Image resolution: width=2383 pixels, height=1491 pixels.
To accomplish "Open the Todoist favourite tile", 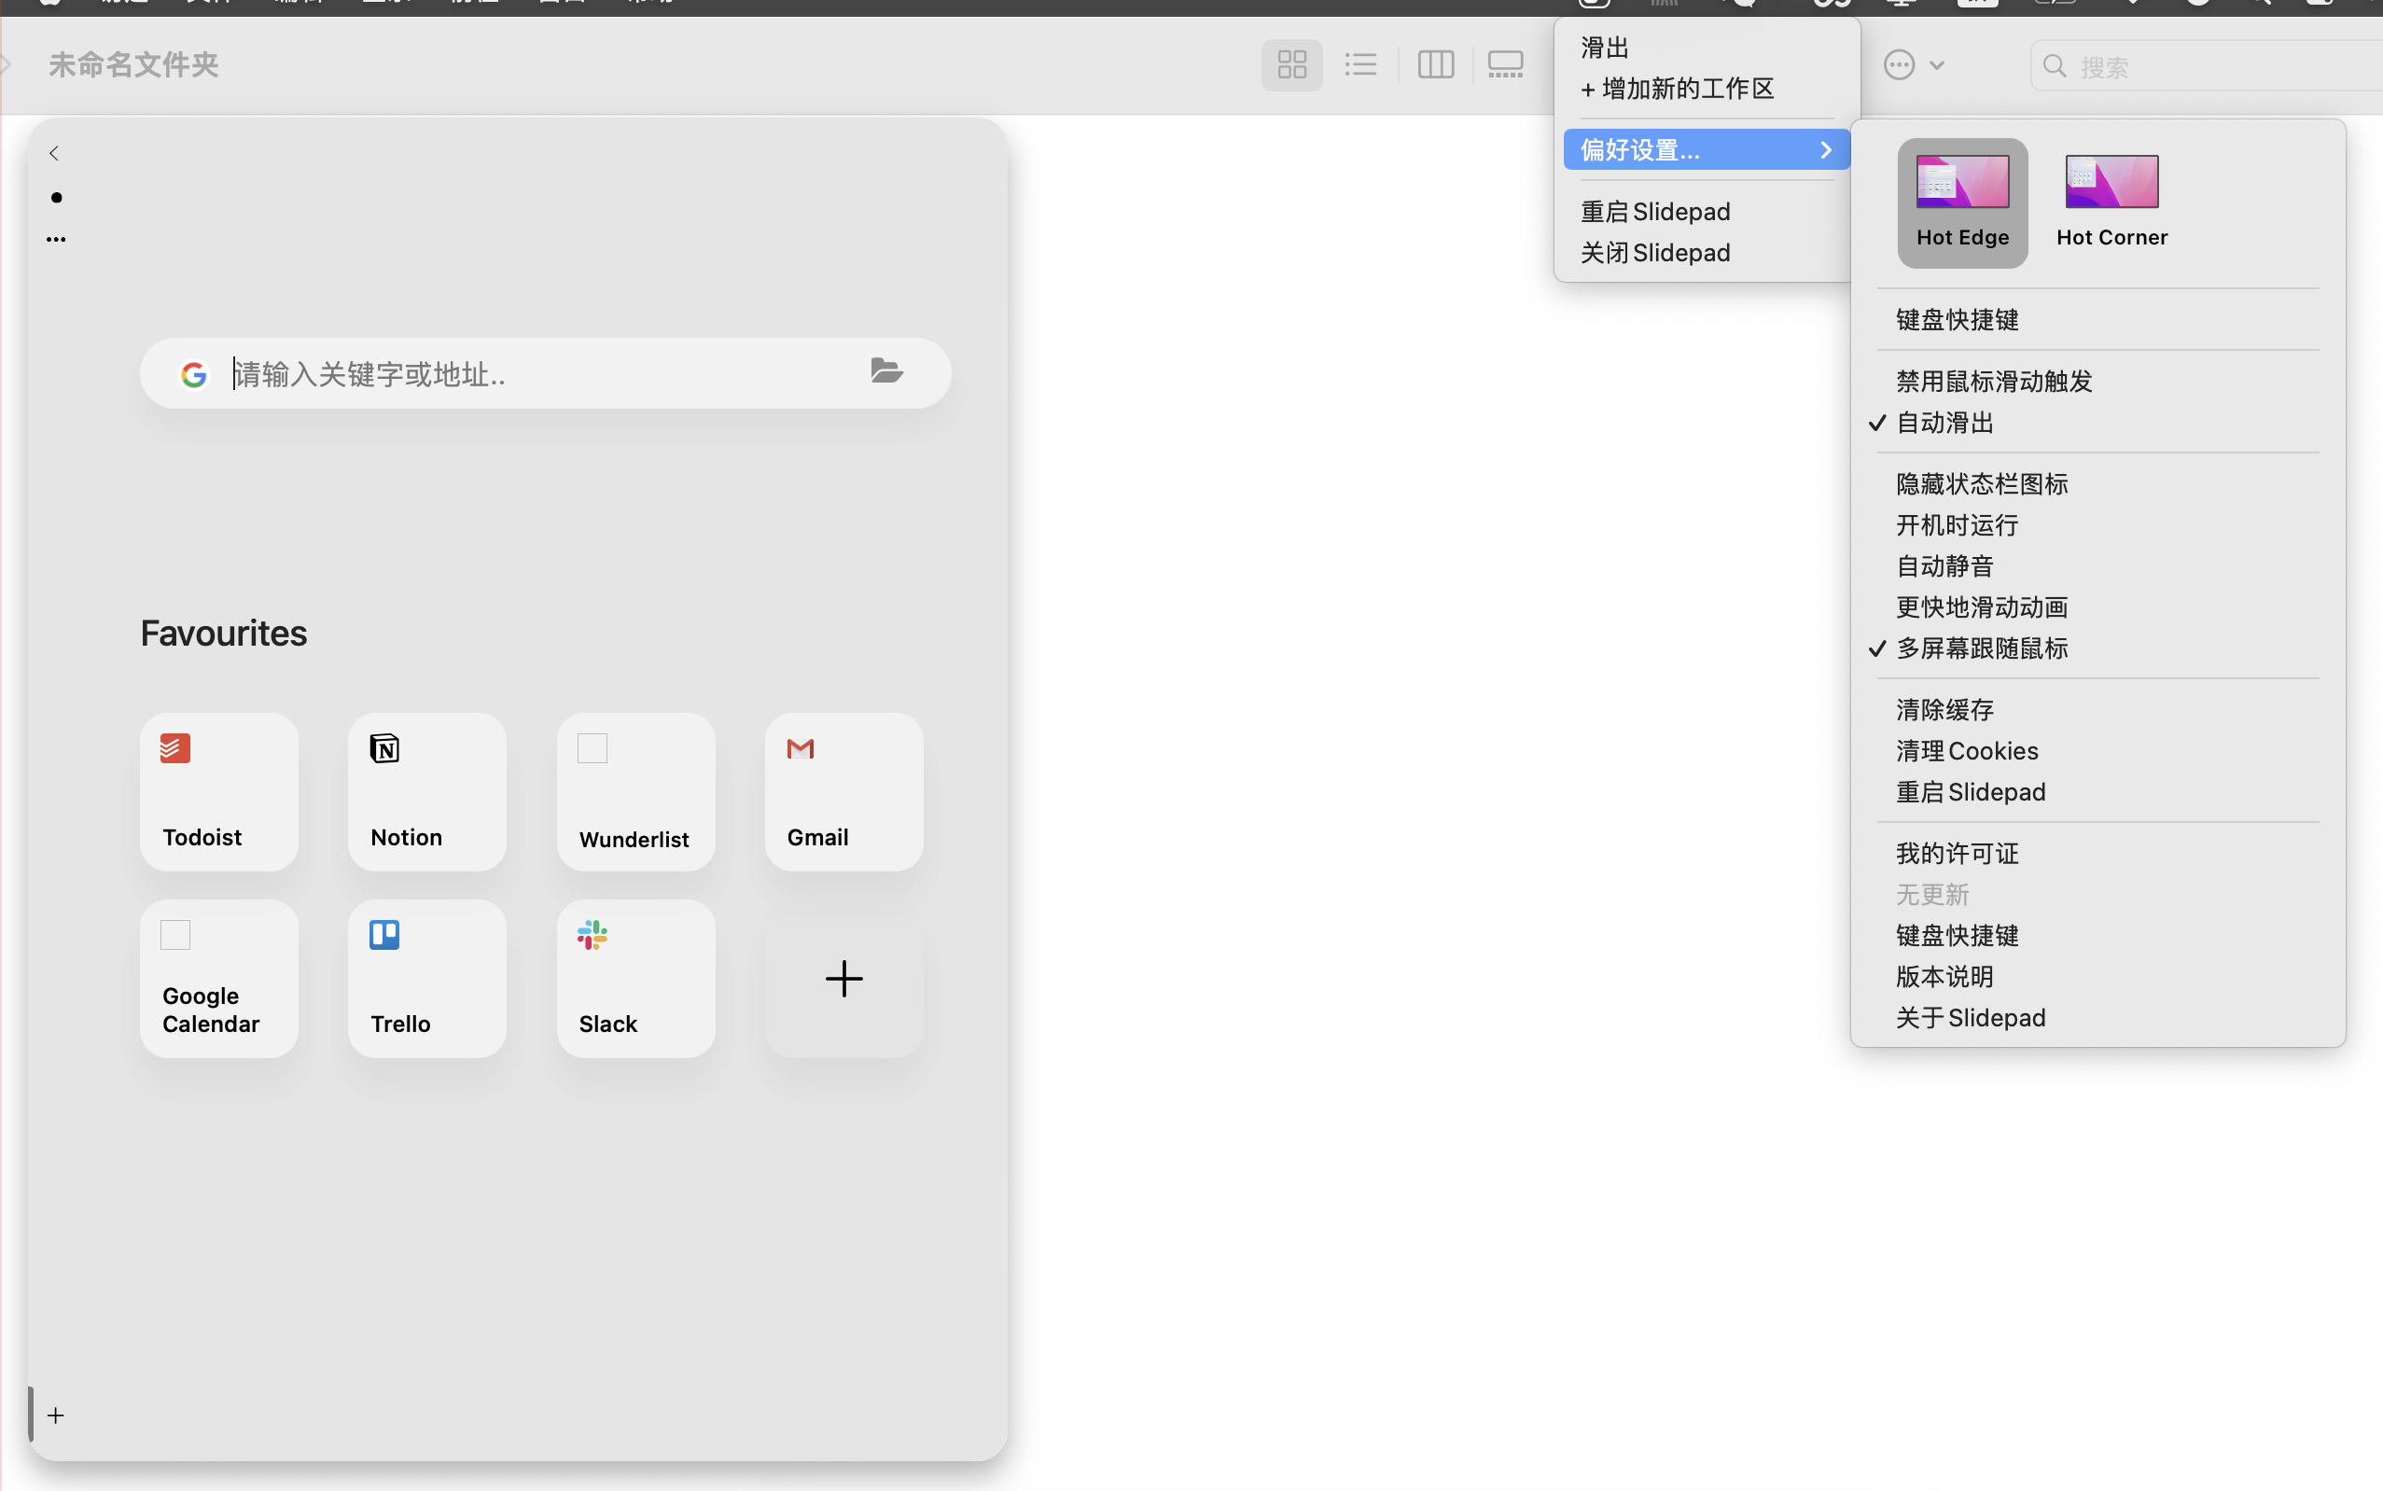I will (x=219, y=792).
